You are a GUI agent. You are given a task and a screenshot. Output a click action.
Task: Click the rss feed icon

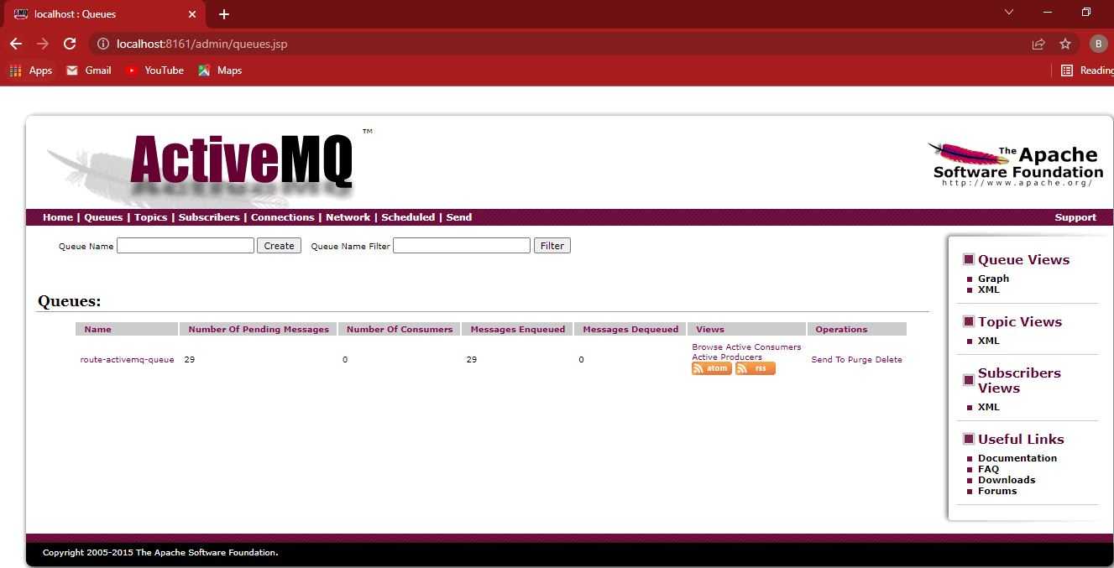[x=755, y=368]
